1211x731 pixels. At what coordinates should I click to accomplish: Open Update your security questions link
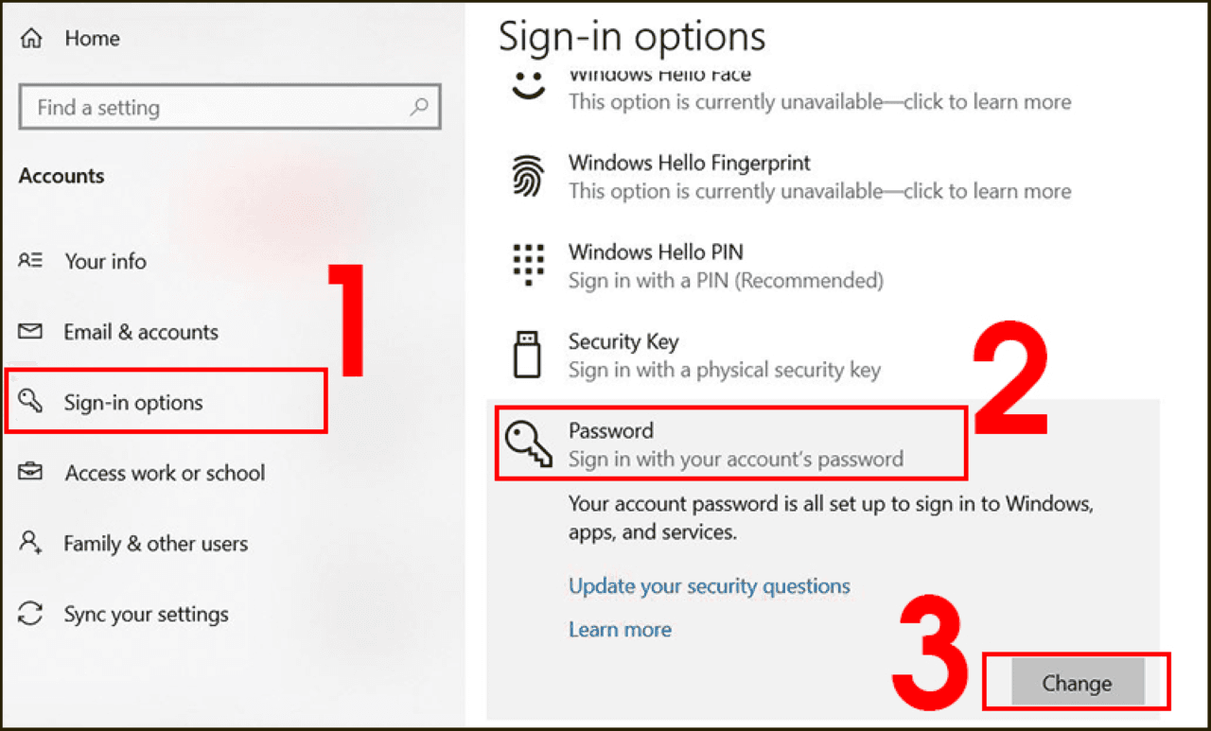tap(709, 586)
